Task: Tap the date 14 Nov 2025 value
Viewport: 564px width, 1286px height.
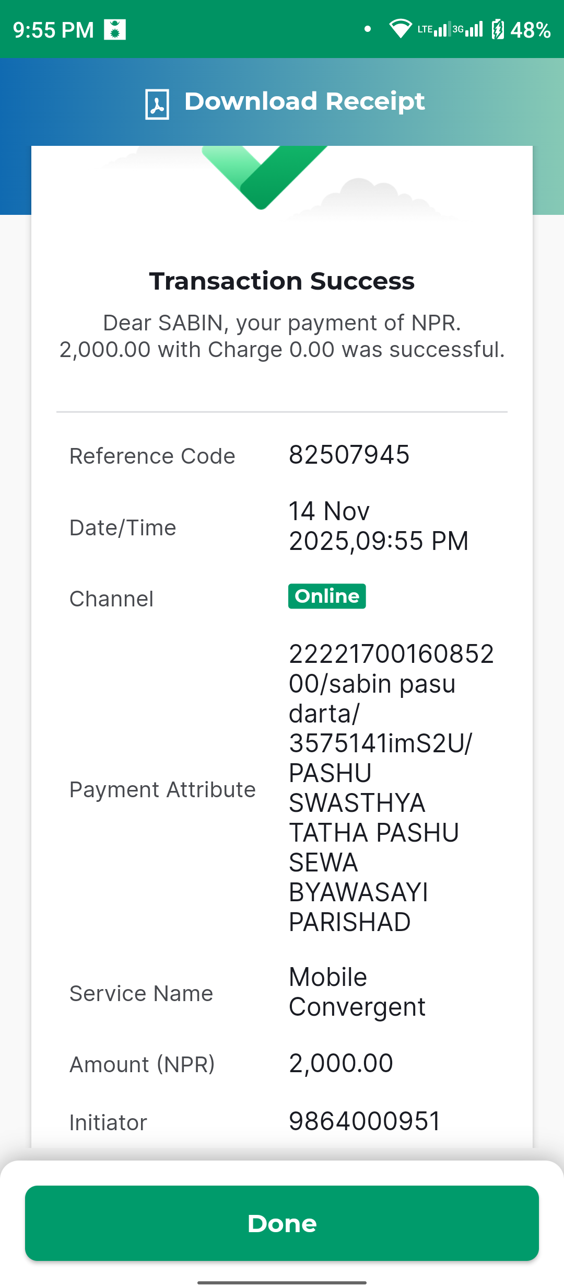Action: [x=379, y=526]
